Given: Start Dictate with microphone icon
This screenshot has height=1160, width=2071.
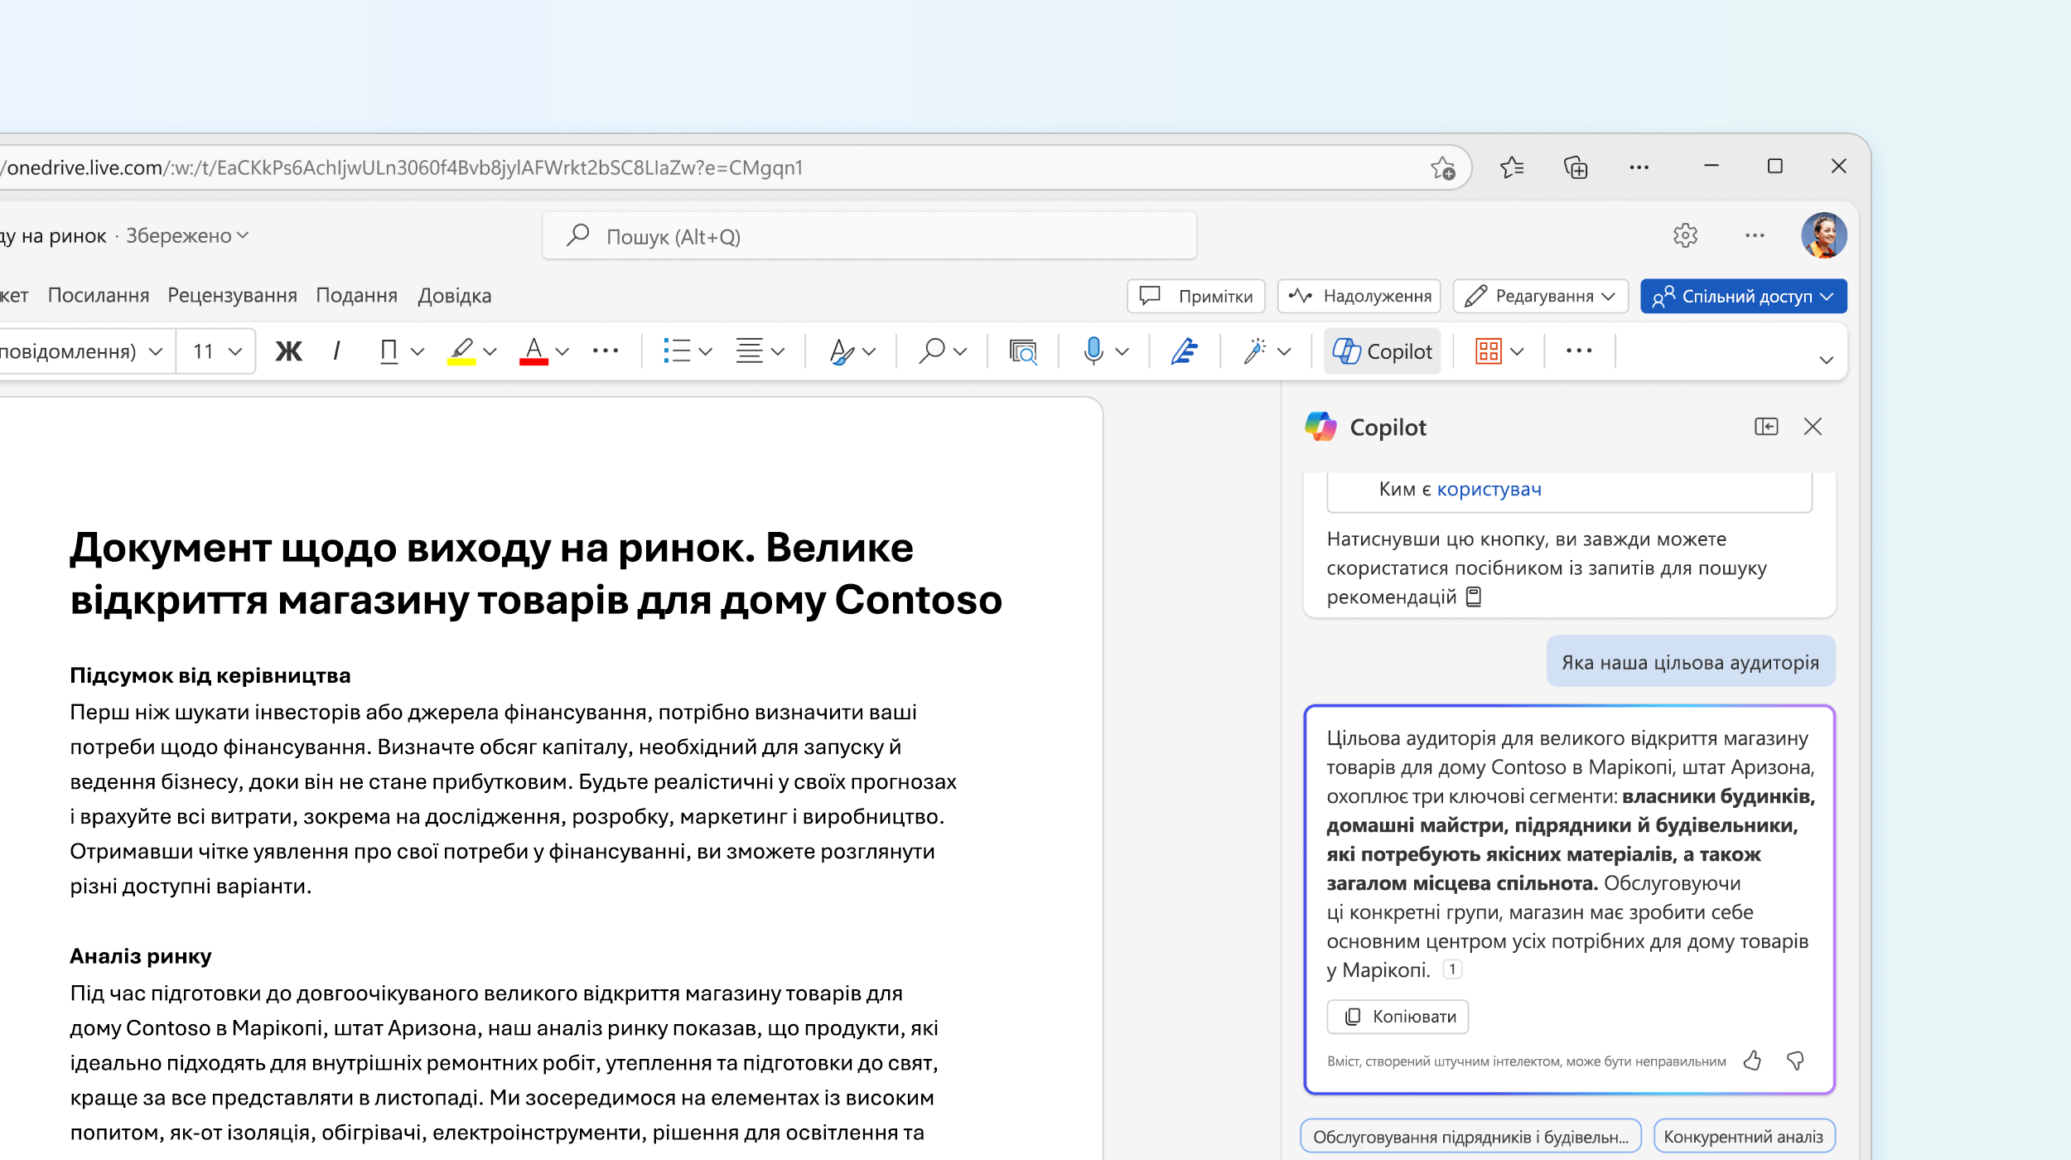Looking at the screenshot, I should pos(1093,351).
